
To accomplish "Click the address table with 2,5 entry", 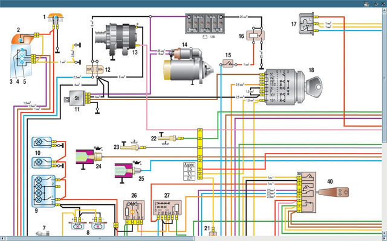I will coord(189,172).
